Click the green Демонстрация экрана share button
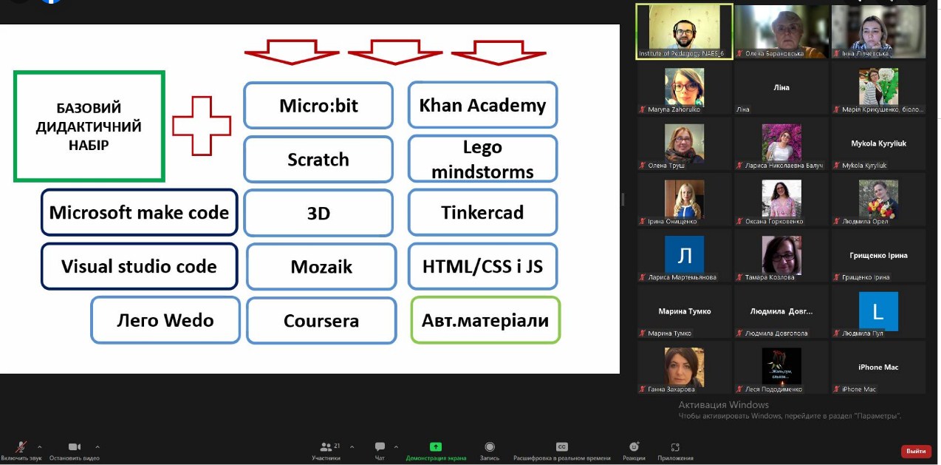The height and width of the screenshot is (465, 941). pyautogui.click(x=436, y=447)
